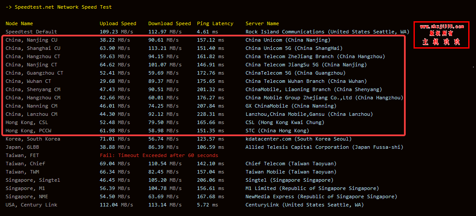This screenshot has width=476, height=216.
Task: Click the website URL in the red watermark box
Action: tap(441, 27)
